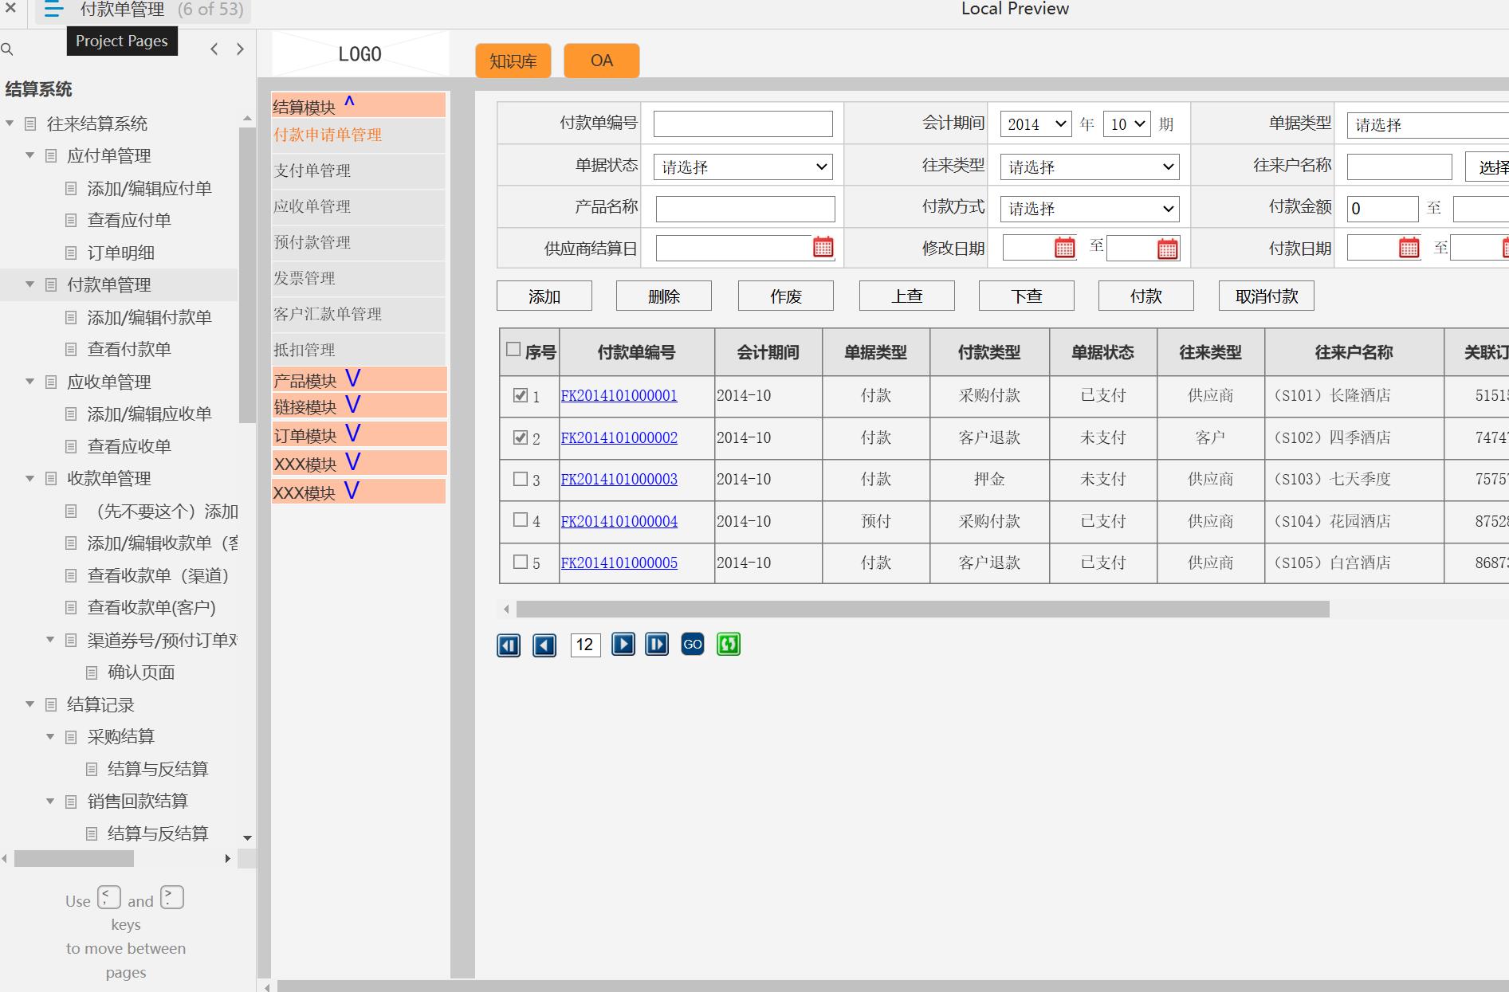Screen dimensions: 1509x992
Task: Open 预付款管理 menu item
Action: pos(359,242)
